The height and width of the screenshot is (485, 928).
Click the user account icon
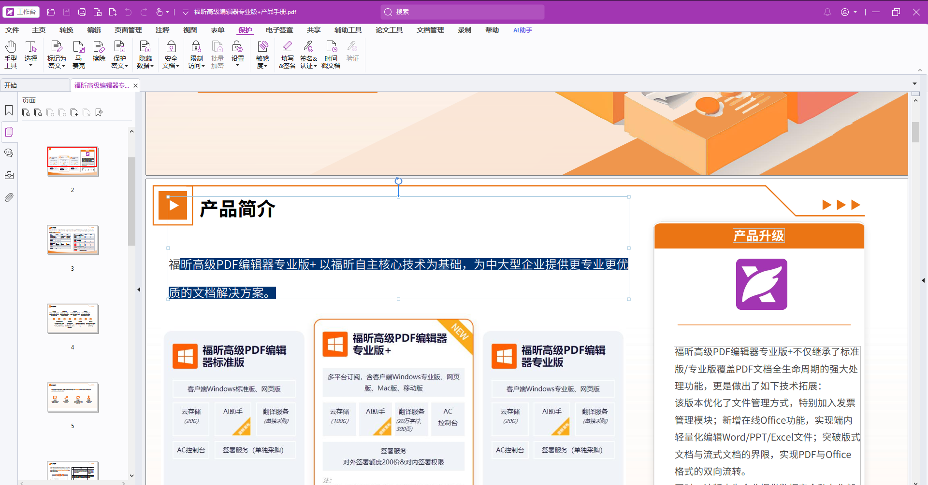[845, 12]
